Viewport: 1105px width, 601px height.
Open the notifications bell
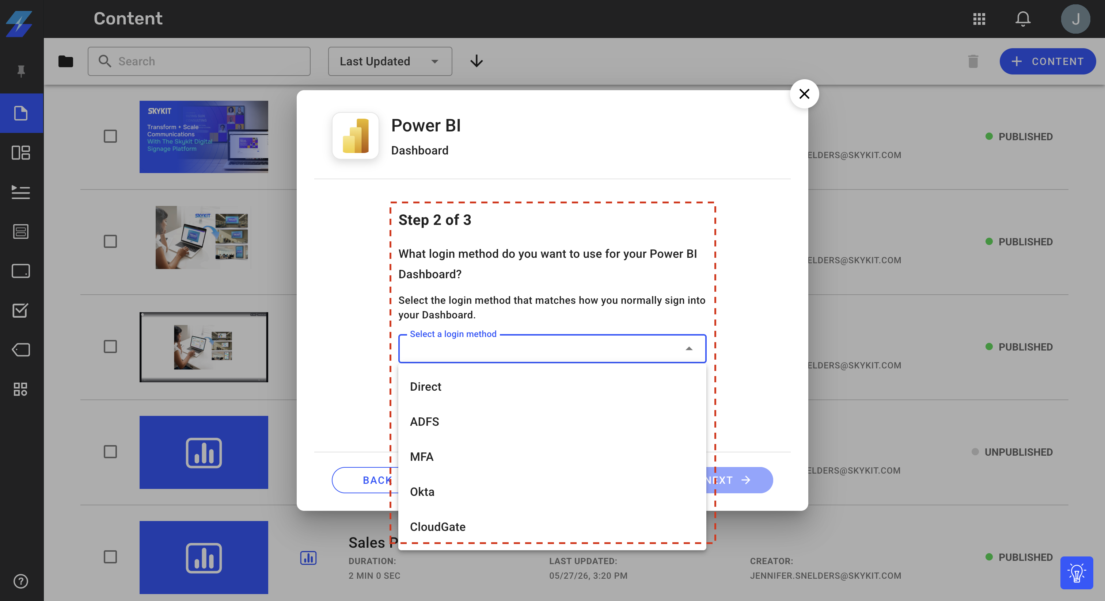coord(1023,19)
